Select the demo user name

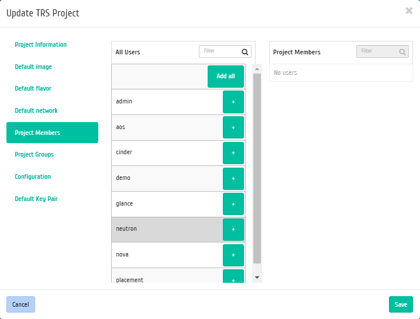pos(123,178)
